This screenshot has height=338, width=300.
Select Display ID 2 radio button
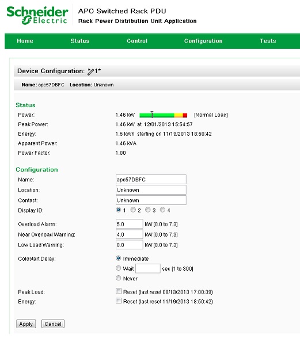click(133, 210)
